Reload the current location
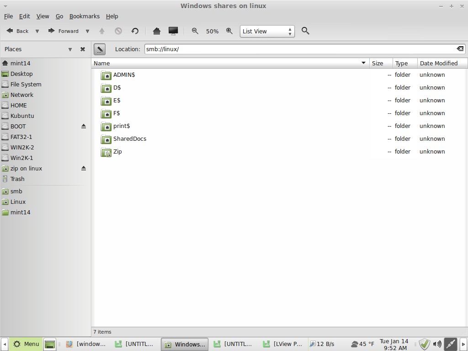This screenshot has width=468, height=351. [135, 31]
